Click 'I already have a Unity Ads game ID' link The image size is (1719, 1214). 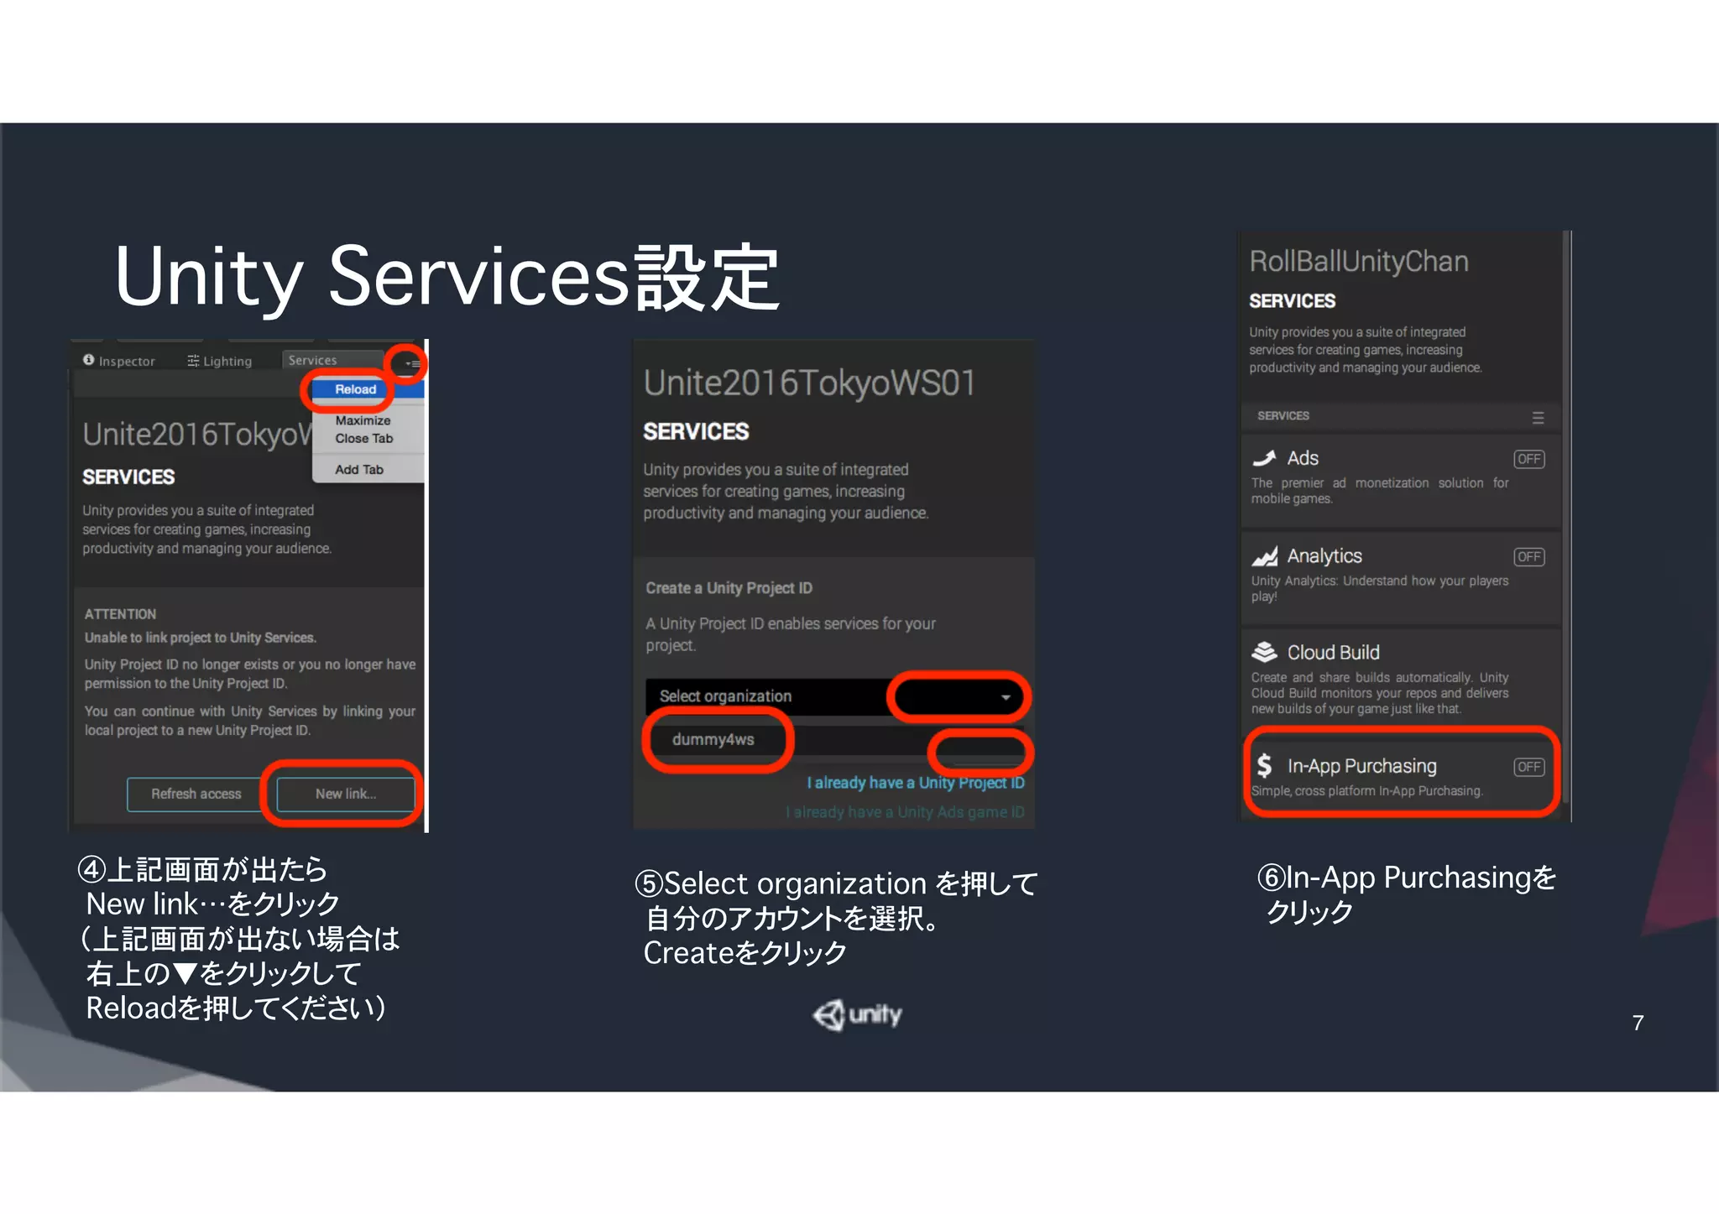(905, 812)
